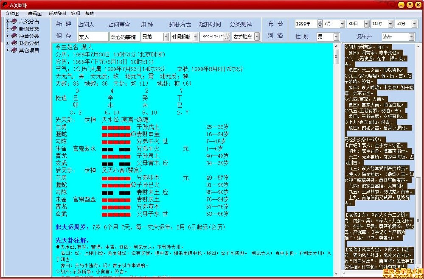Click the 布卦 button

(275, 24)
